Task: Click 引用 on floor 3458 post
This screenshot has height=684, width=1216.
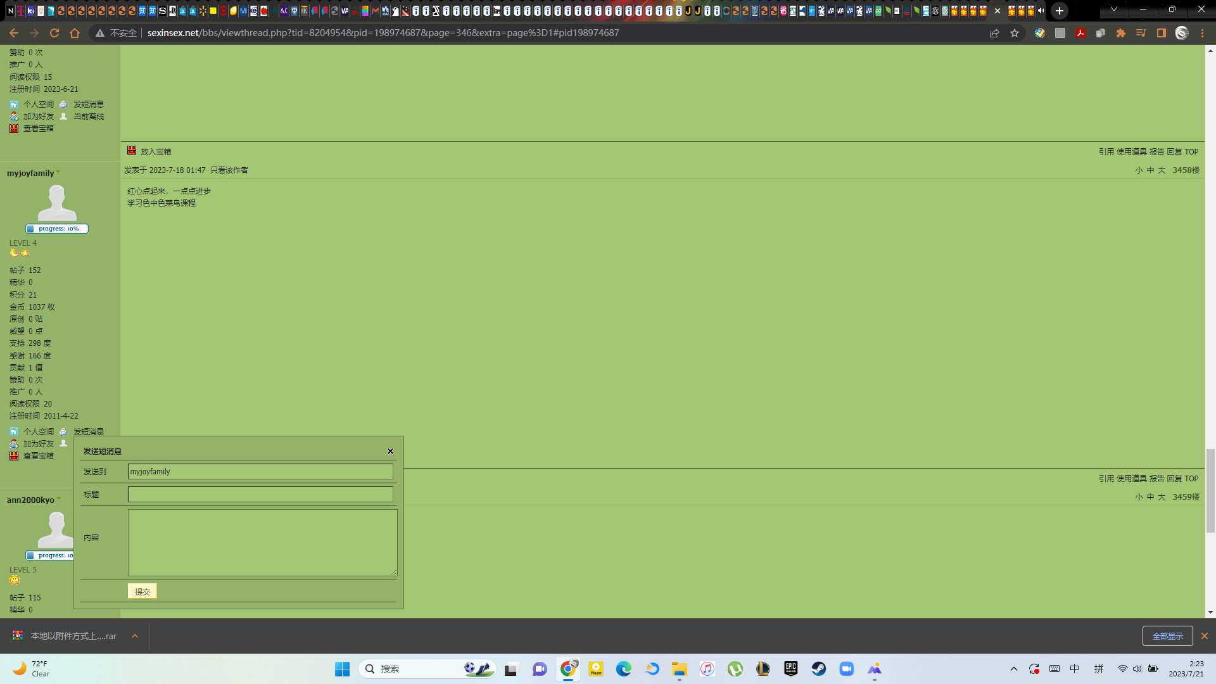Action: tap(1106, 152)
